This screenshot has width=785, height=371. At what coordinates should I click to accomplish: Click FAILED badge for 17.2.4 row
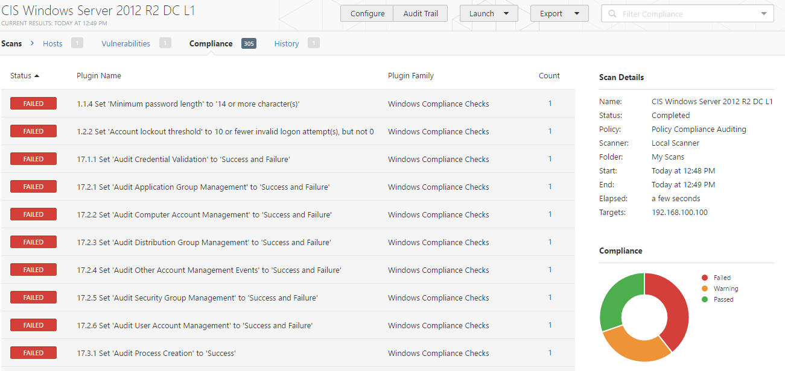pyautogui.click(x=33, y=270)
